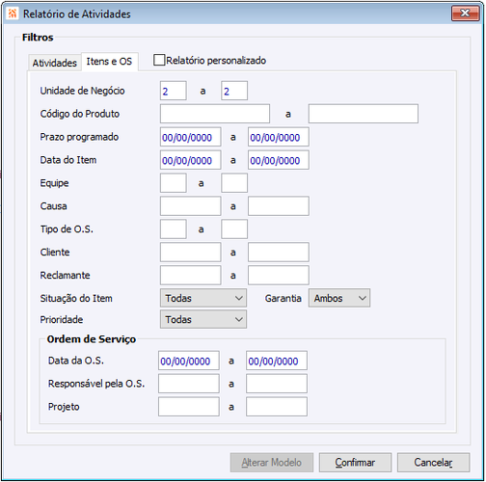Image resolution: width=486 pixels, height=482 pixels.
Task: Focus the Unidade de Negócio start field
Action: (x=174, y=91)
